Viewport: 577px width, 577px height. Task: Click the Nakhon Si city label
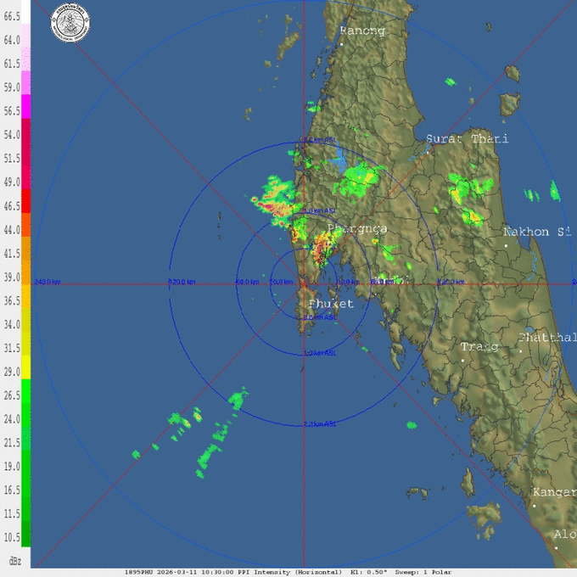click(x=538, y=232)
